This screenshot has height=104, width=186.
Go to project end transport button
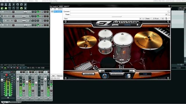pos(14,68)
